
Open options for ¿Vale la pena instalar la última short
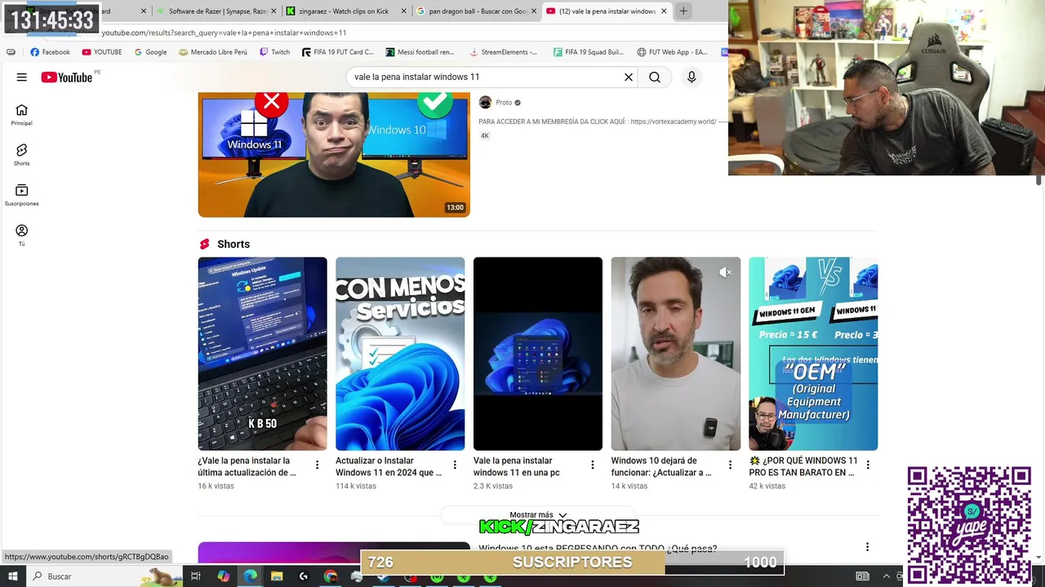coord(317,465)
